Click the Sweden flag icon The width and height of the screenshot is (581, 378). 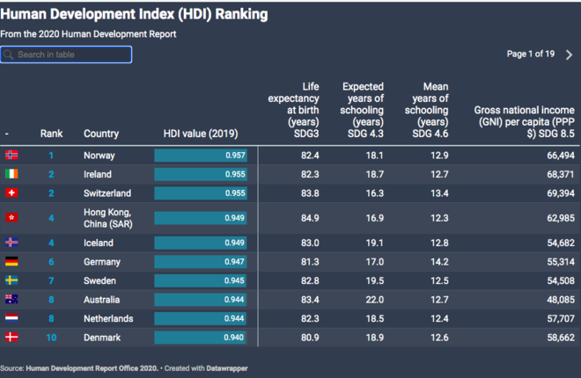coord(11,280)
